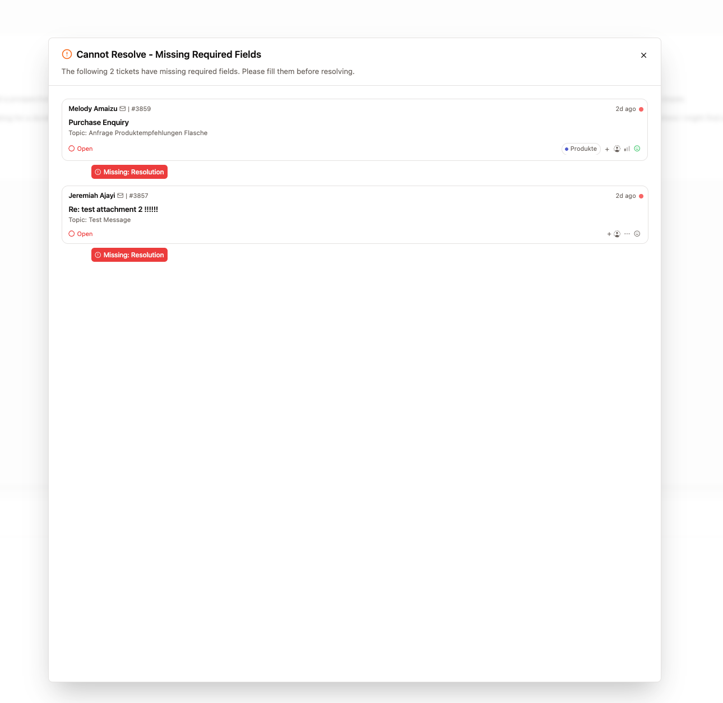Toggle the red unread dot on ticket #3857
723x703 pixels.
click(642, 196)
